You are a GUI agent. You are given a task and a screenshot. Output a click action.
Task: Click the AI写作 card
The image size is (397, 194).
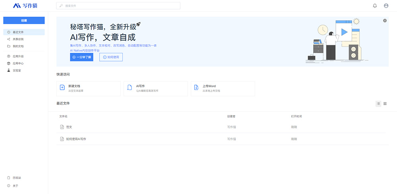tap(156, 88)
